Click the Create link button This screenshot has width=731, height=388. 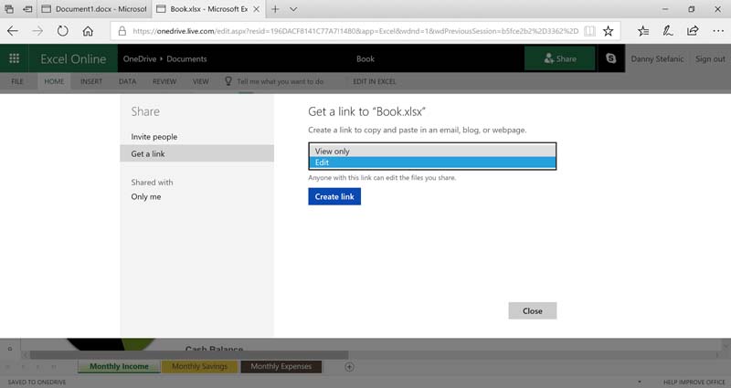coord(334,196)
